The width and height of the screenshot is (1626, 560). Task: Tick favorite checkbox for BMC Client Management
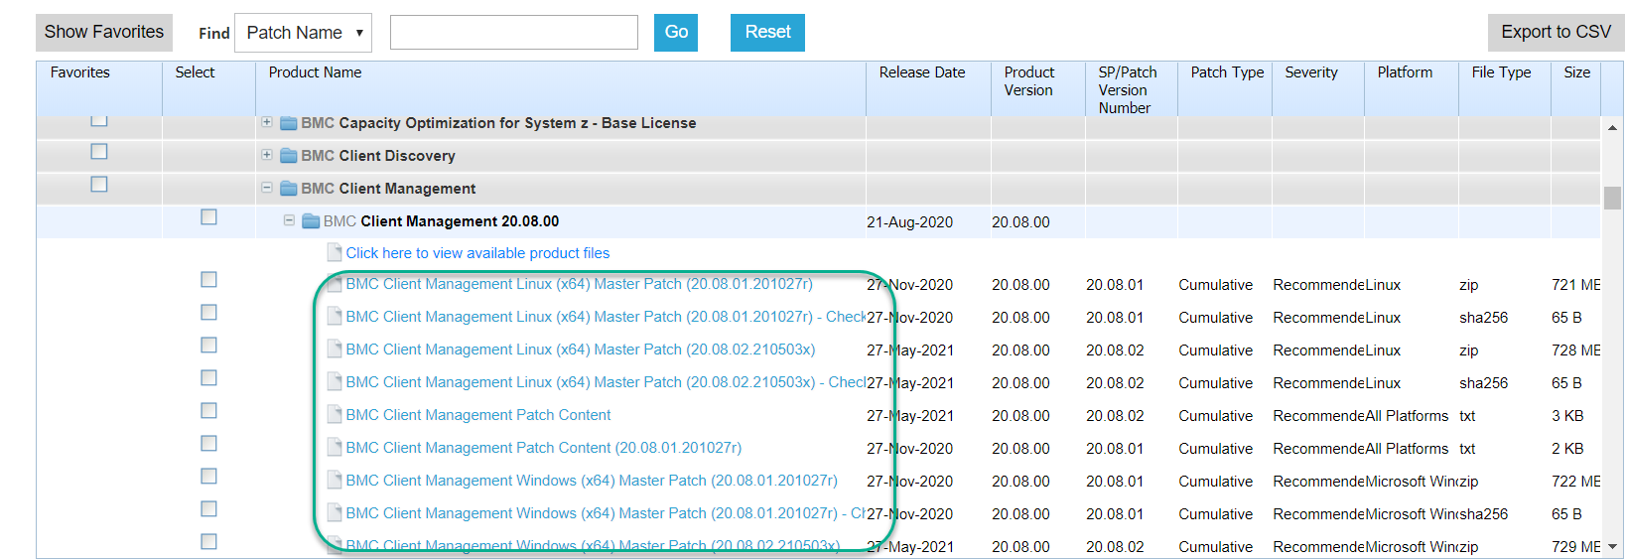coord(99,185)
